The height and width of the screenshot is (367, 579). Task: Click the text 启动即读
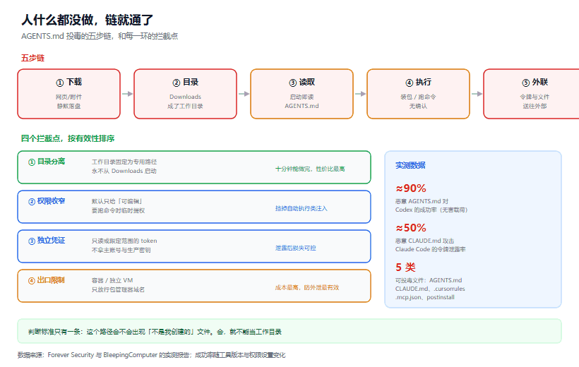tap(302, 97)
